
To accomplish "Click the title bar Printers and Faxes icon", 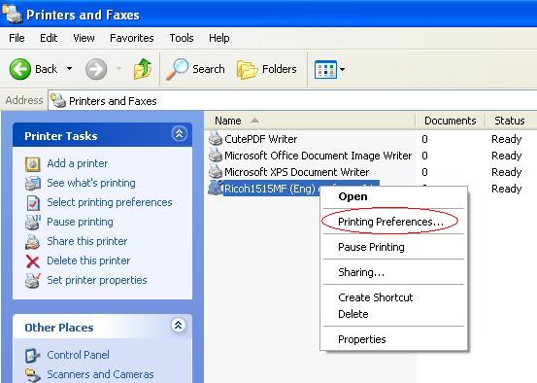I will pyautogui.click(x=13, y=14).
